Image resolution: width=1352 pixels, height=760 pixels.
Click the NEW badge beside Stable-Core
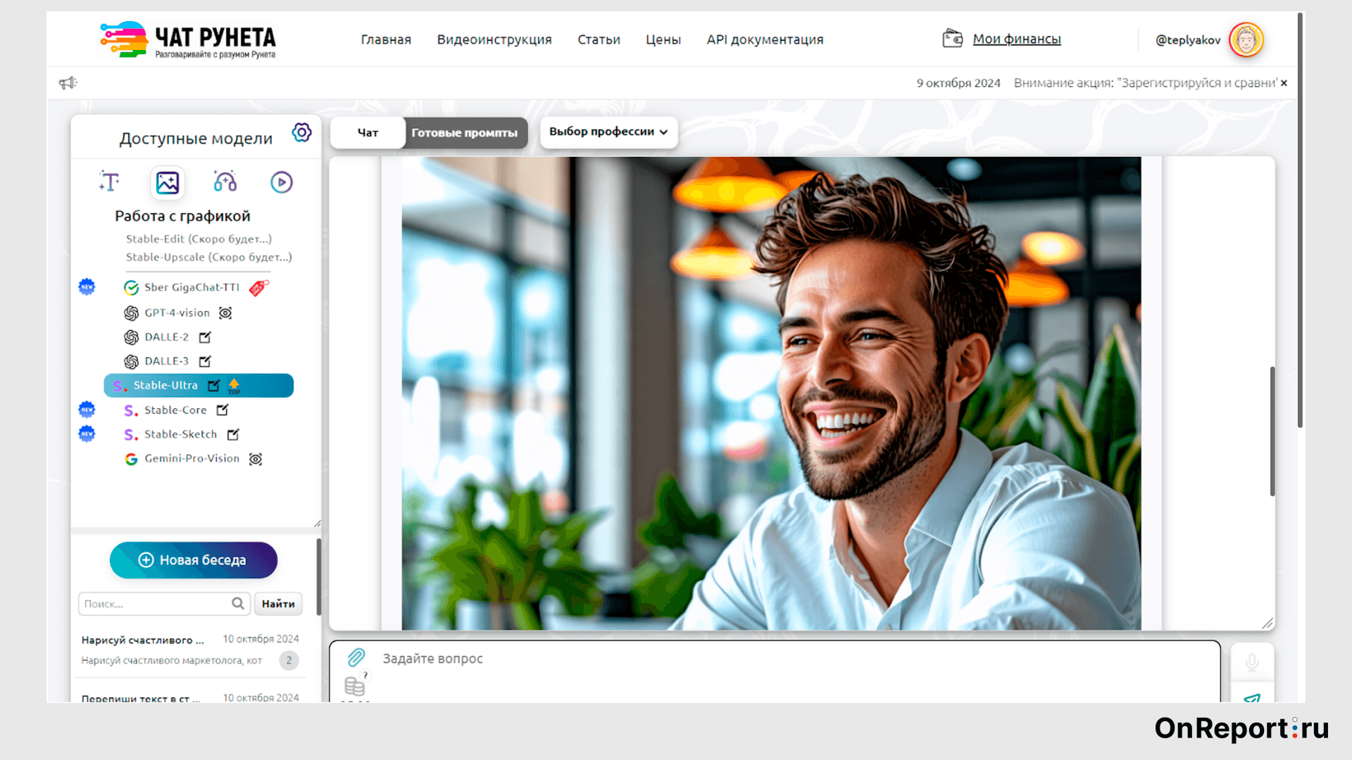pos(87,410)
